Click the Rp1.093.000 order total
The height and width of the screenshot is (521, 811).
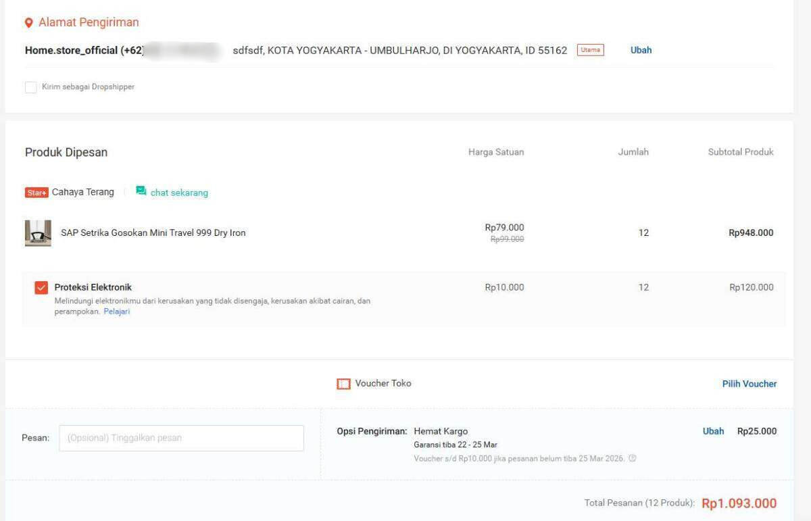(739, 503)
